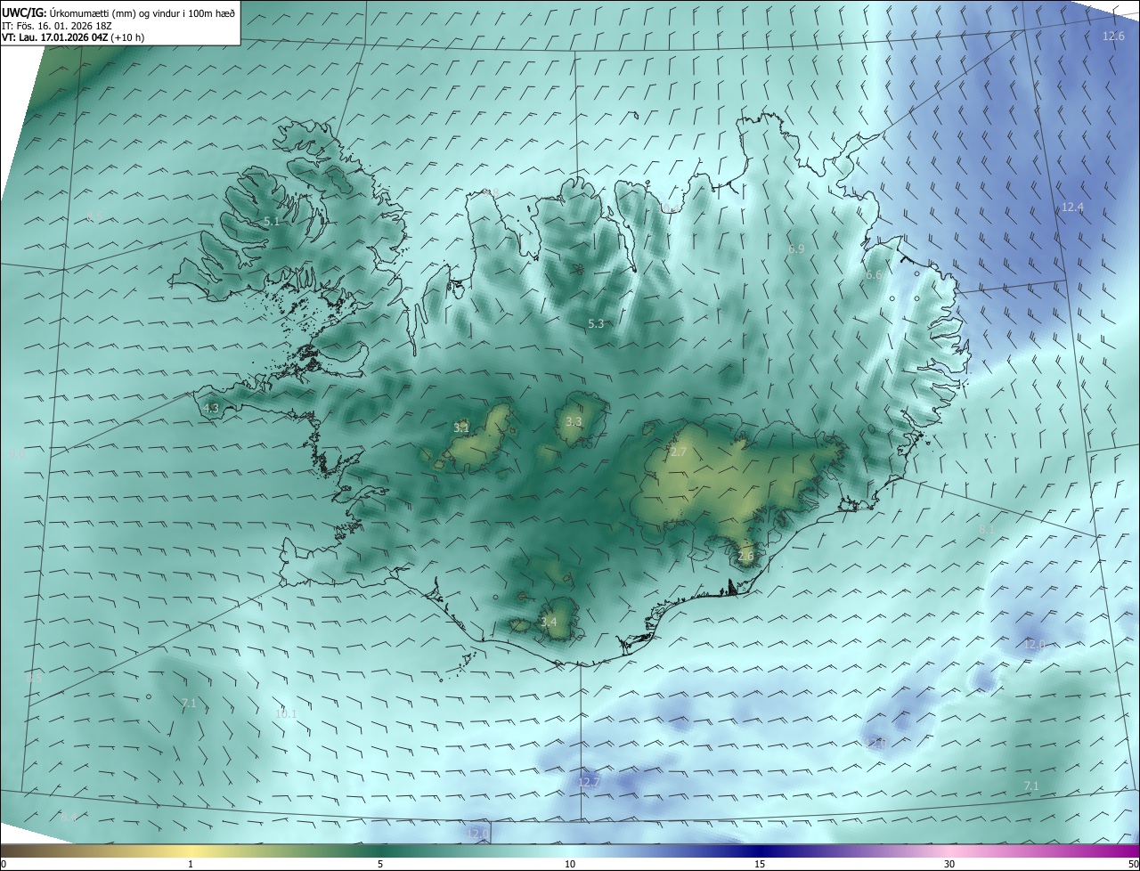Click the map value label 12.4

(1072, 208)
